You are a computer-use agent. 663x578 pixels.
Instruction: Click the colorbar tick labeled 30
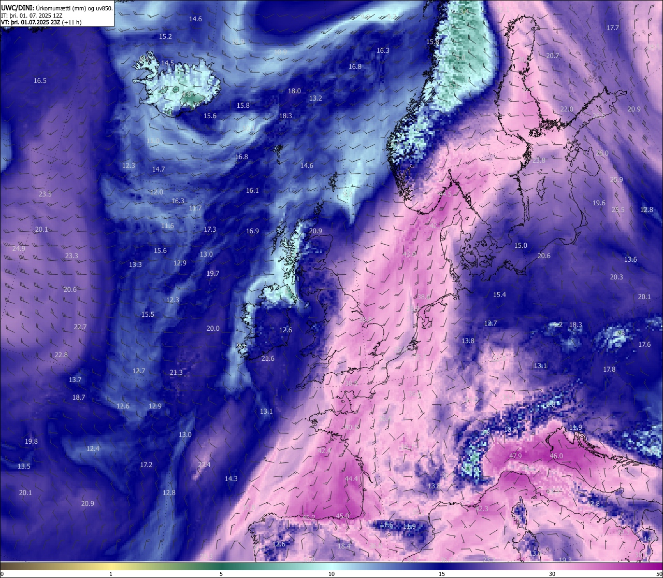[552, 574]
